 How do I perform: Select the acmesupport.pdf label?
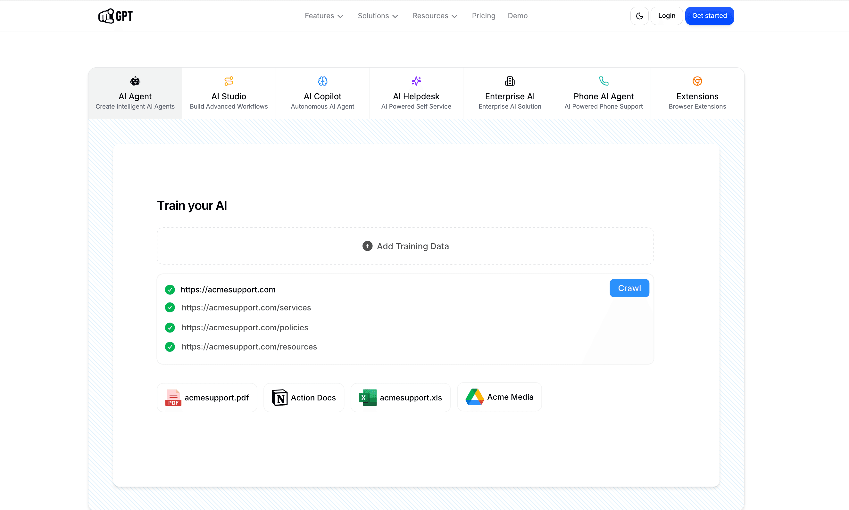tap(217, 398)
